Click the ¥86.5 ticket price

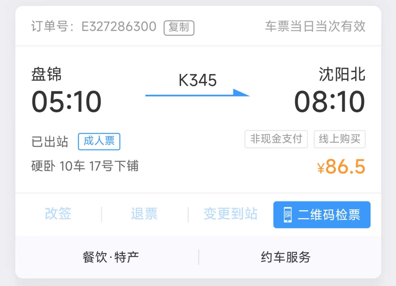(341, 167)
